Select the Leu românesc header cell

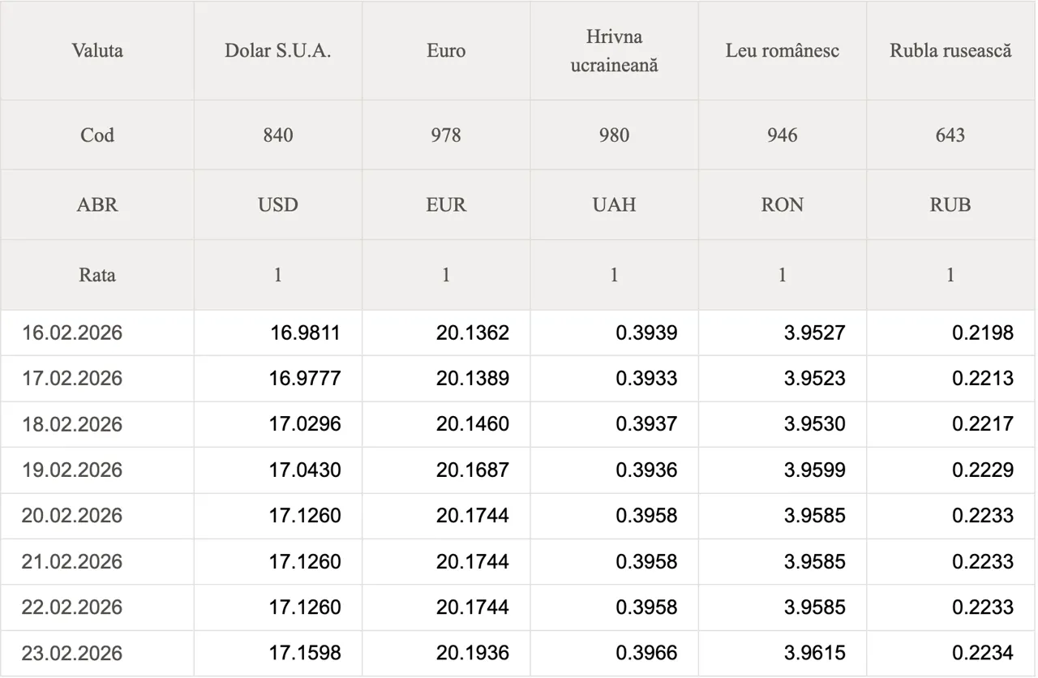pos(782,50)
